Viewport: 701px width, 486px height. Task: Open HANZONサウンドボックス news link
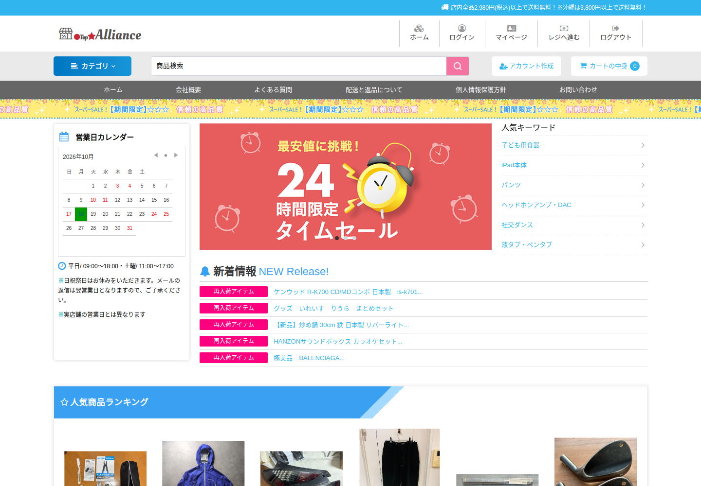click(x=338, y=342)
